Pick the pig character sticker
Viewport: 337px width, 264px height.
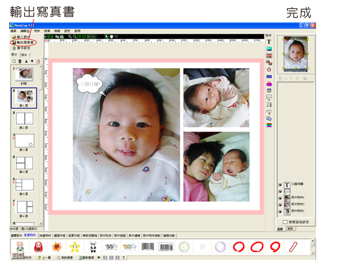(20, 247)
